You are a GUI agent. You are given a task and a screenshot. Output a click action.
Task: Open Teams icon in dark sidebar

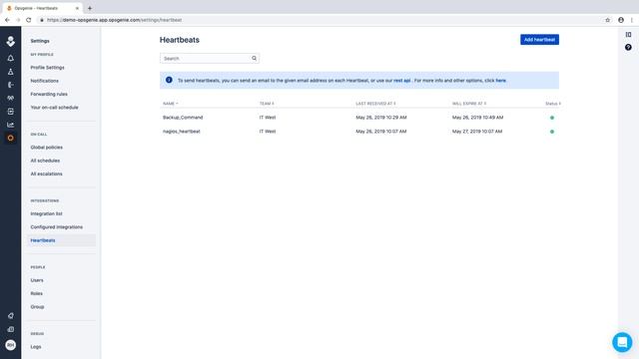[x=11, y=98]
